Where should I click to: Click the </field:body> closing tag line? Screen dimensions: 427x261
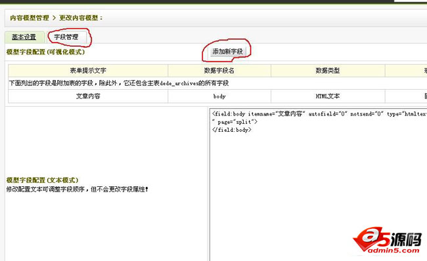pyautogui.click(x=232, y=130)
